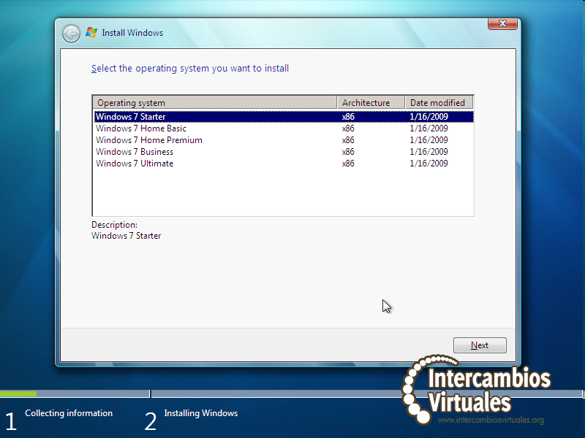Click x86 architecture in Home Premium row
The image size is (585, 438).
[x=348, y=140]
